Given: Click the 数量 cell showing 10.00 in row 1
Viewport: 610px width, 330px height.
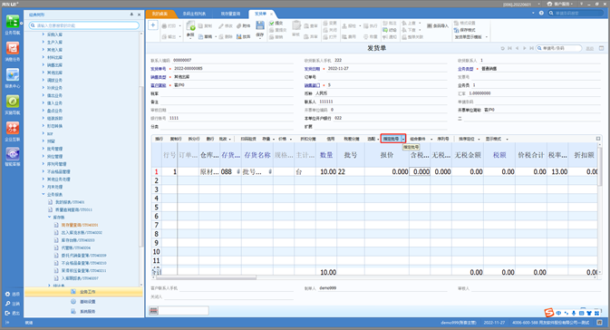Looking at the screenshot, I should click(x=326, y=171).
